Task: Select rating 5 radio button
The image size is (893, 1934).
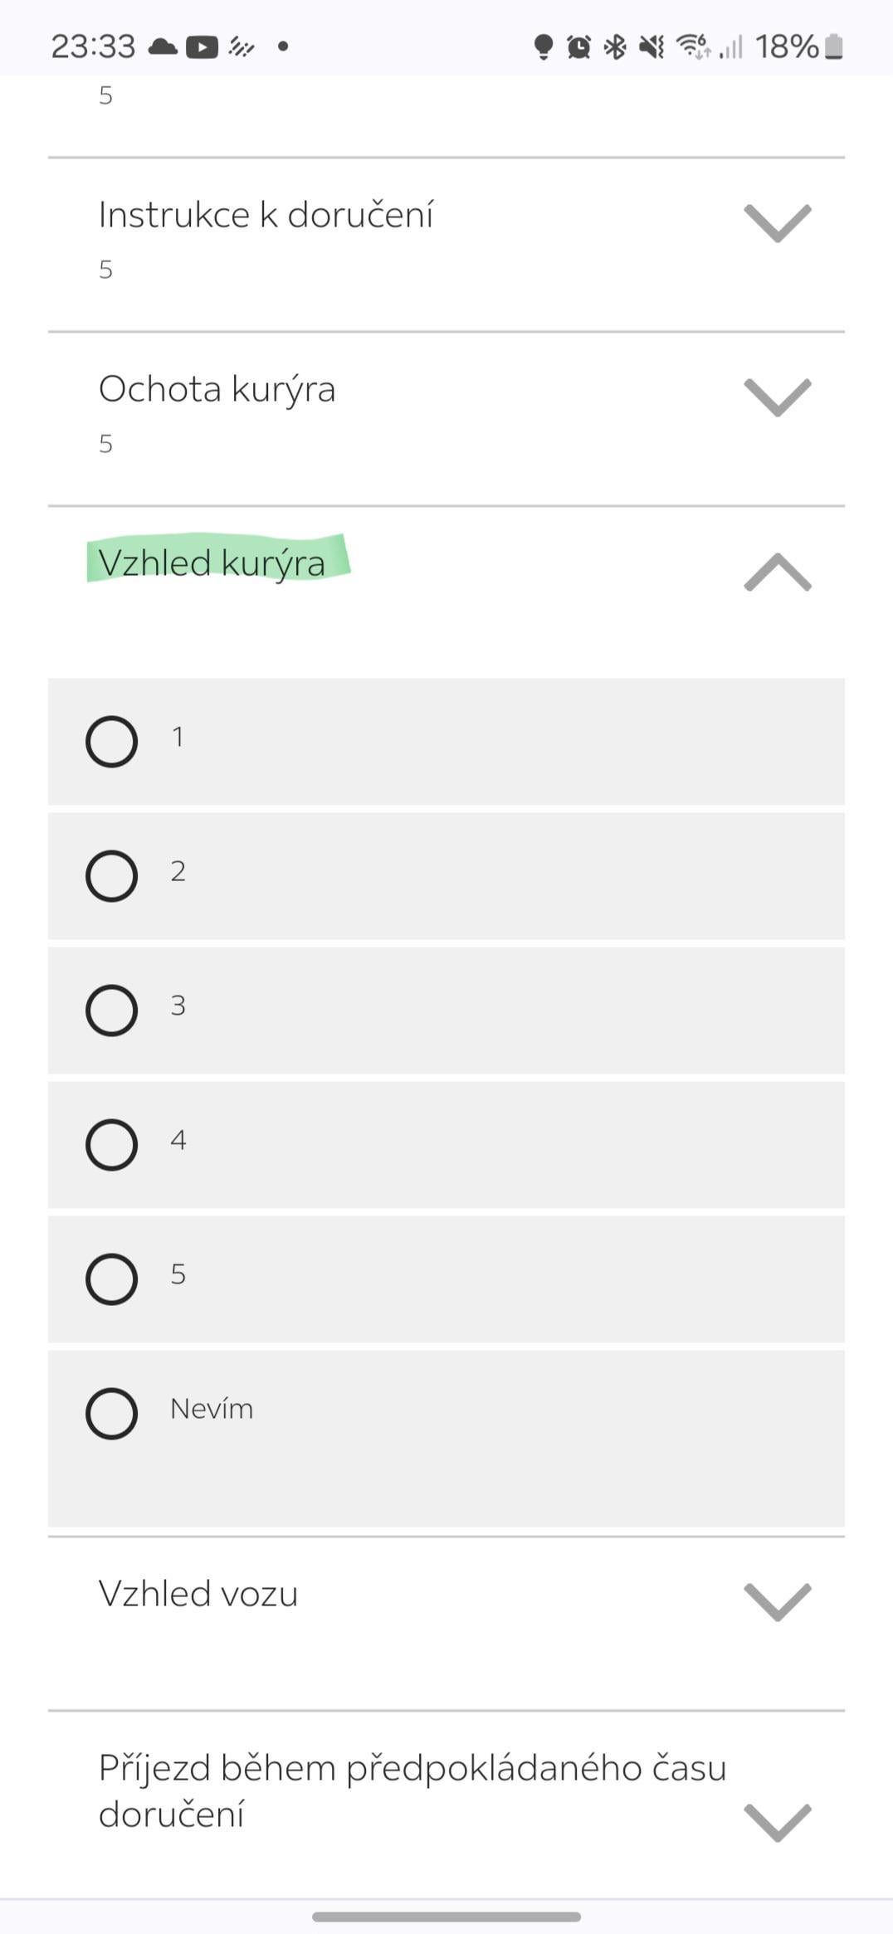Action: click(x=111, y=1279)
